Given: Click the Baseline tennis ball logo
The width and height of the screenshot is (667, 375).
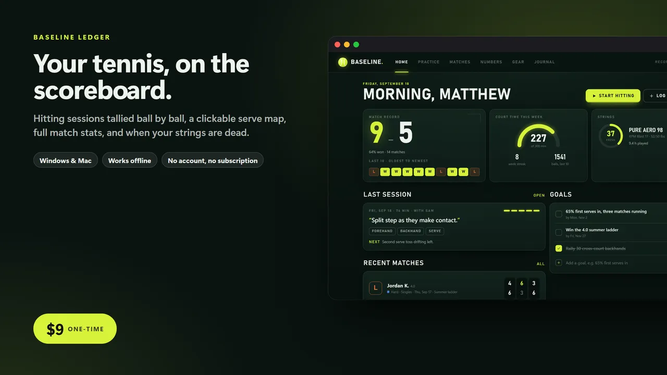Looking at the screenshot, I should tap(342, 62).
